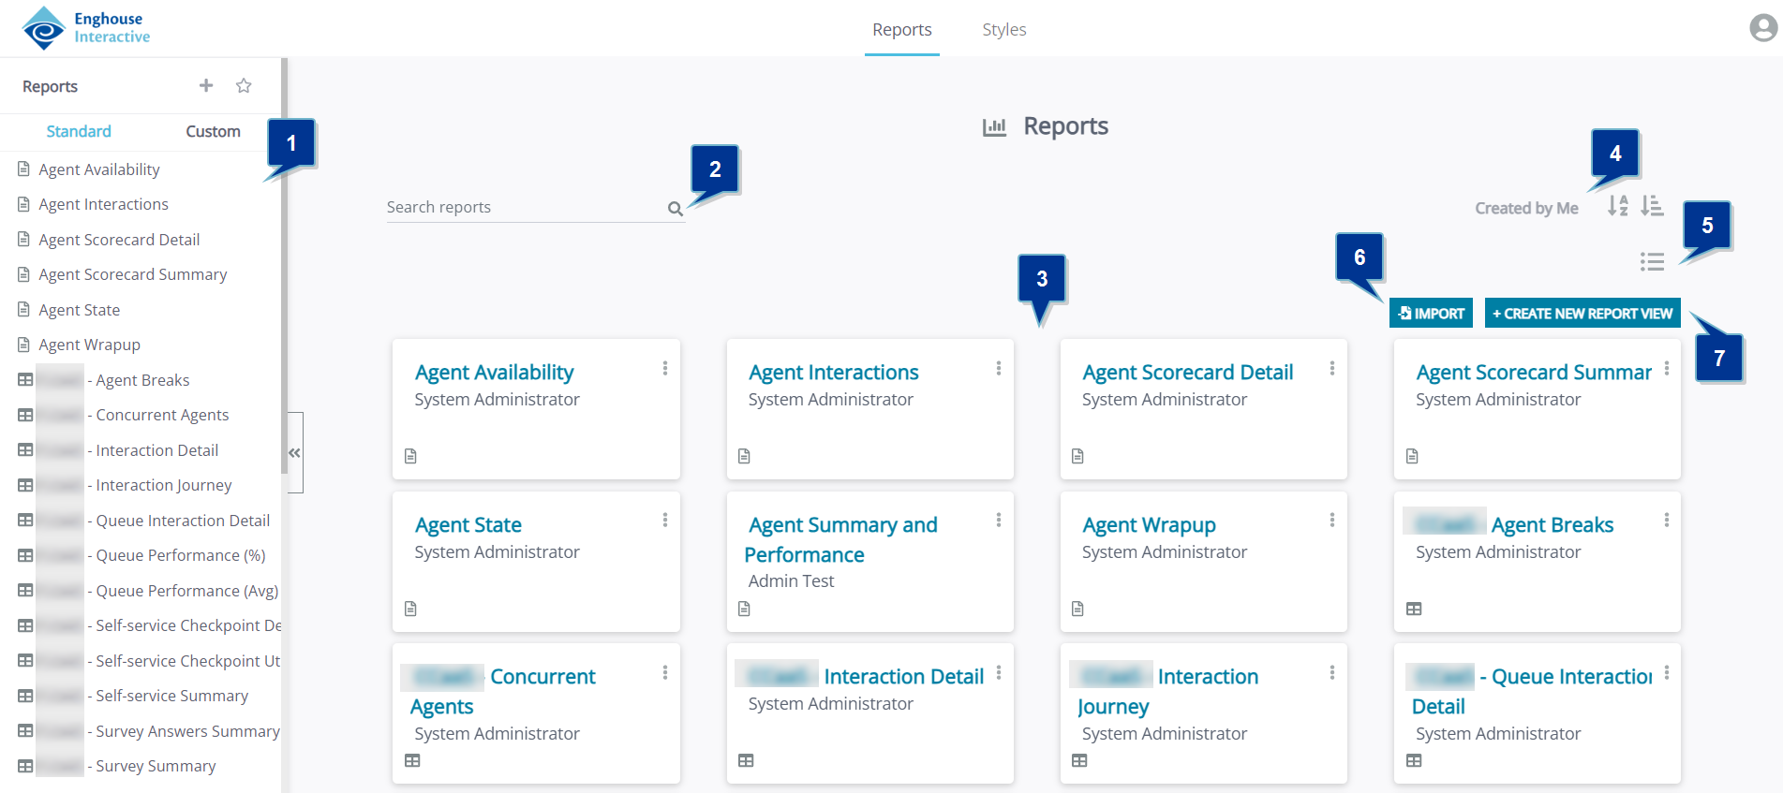Click Create New Report View button
This screenshot has height=793, width=1783.
pos(1582,314)
